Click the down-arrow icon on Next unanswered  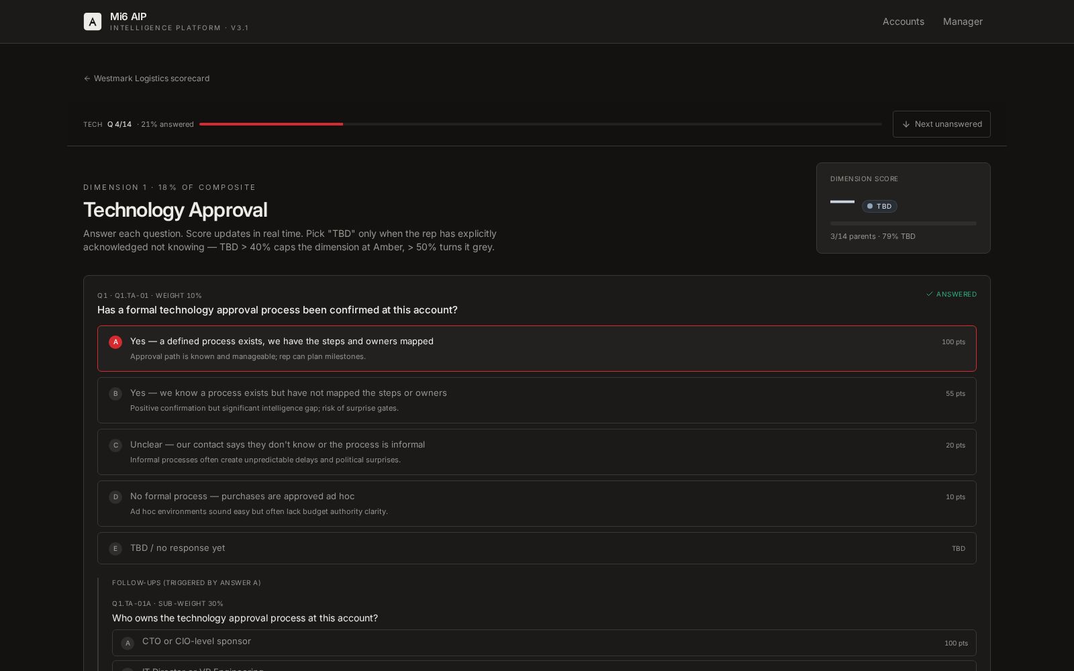click(906, 124)
